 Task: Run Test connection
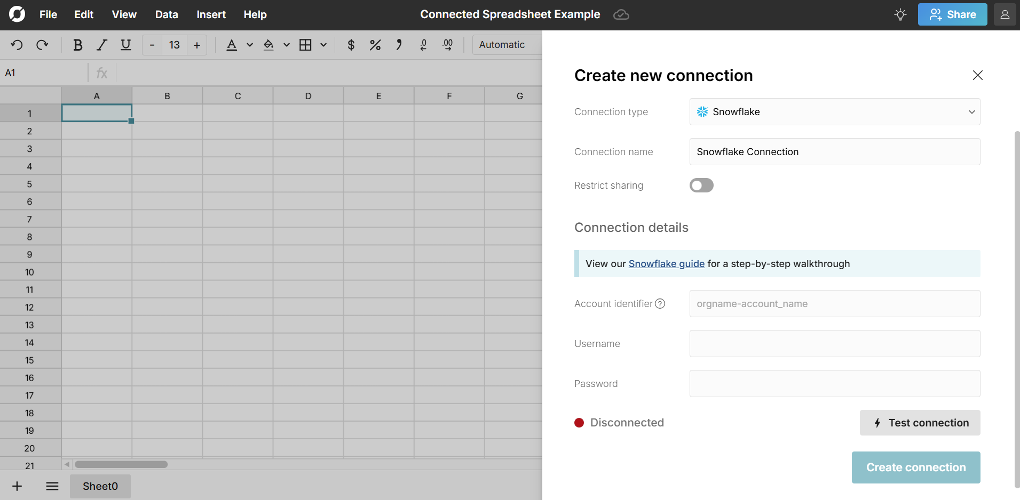pyautogui.click(x=920, y=422)
